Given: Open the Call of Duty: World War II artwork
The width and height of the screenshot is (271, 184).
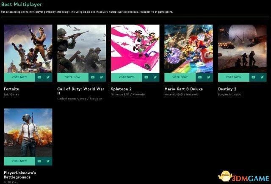Looking at the screenshot, I should pyautogui.click(x=82, y=49).
